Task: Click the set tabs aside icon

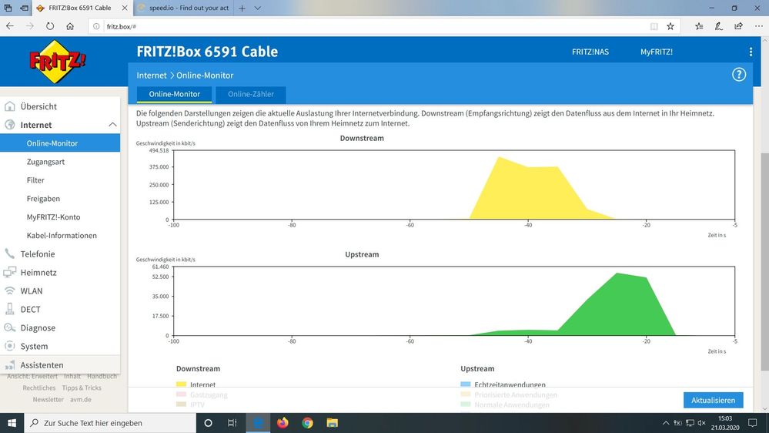Action: tap(24, 8)
